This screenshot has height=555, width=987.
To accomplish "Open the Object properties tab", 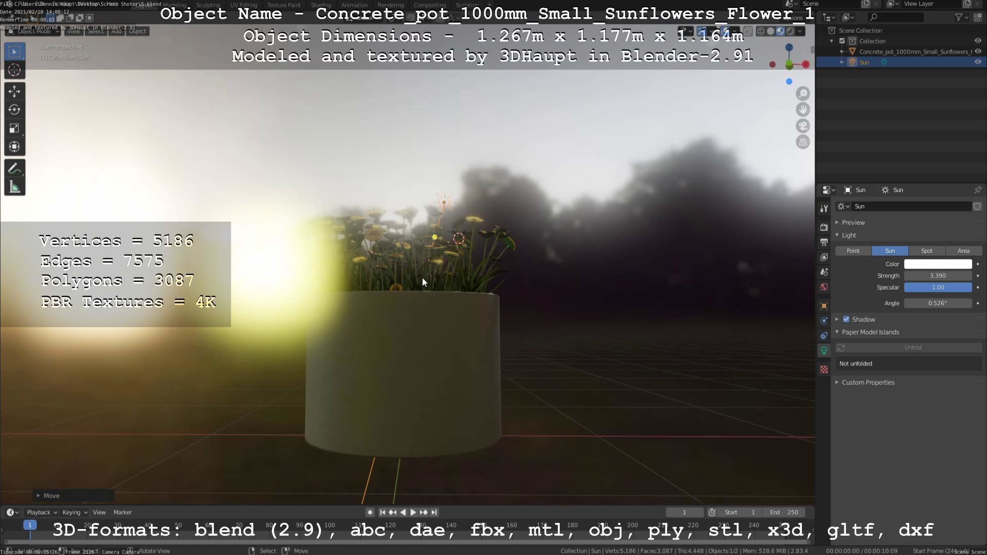I will (824, 305).
